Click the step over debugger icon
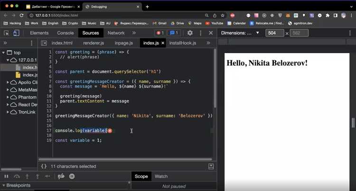The height and width of the screenshot is (191, 356). pyautogui.click(x=17, y=176)
